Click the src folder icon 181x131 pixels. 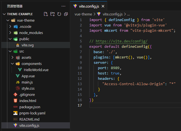(x=15, y=51)
